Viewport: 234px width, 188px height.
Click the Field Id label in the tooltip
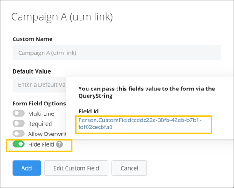tap(88, 112)
